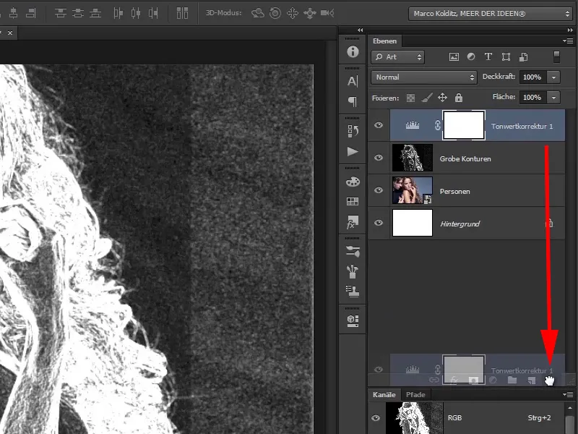Click Distribute left edges icon
This screenshot has height=434, width=578.
118,13
